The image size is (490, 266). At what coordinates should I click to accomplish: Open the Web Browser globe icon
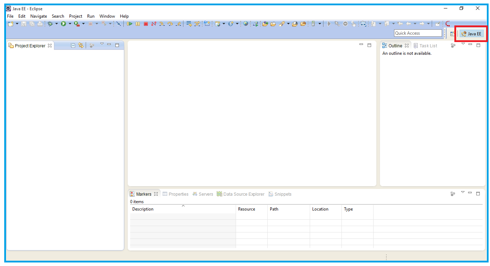pyautogui.click(x=246, y=24)
